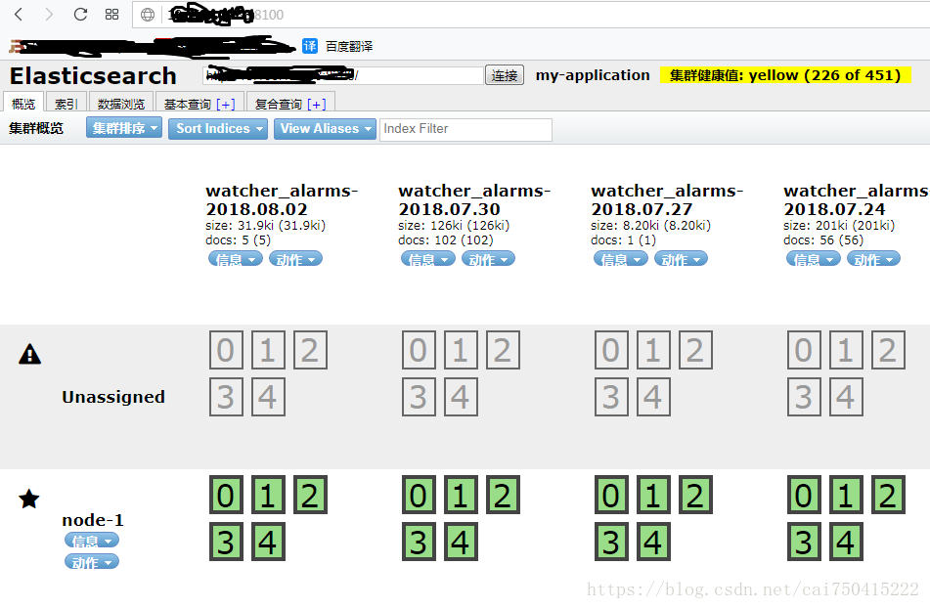Click the watcher_alarms-2018.07.30 index title

coord(474,199)
